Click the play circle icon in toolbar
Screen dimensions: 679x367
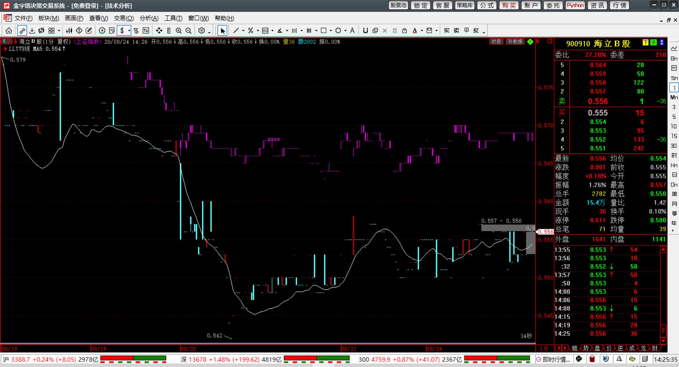pyautogui.click(x=102, y=31)
